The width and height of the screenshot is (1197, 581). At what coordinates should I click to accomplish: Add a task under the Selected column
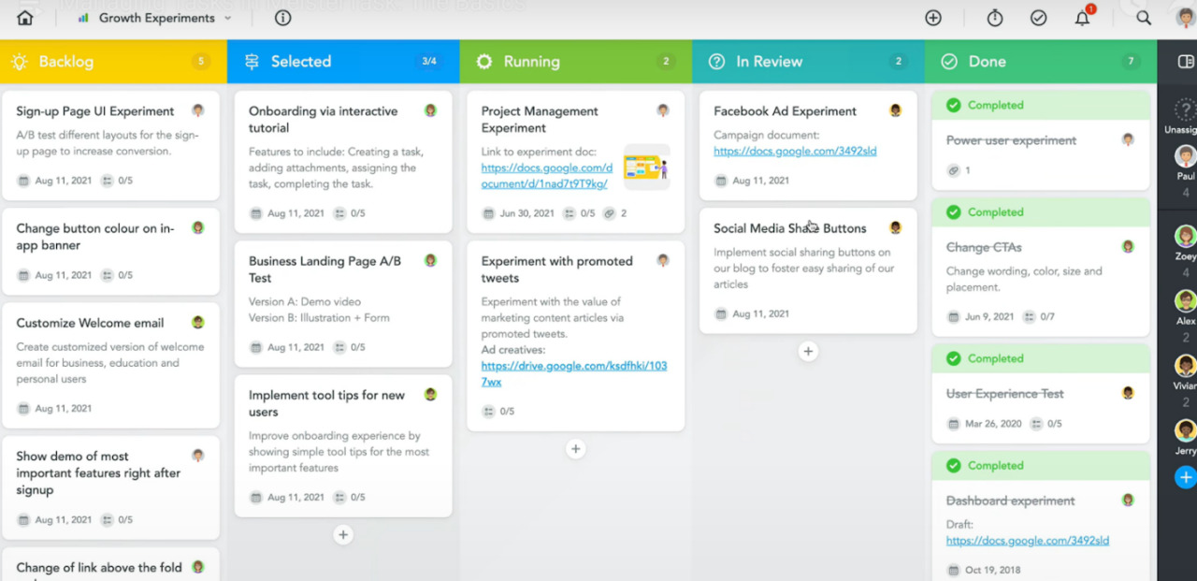(x=343, y=535)
